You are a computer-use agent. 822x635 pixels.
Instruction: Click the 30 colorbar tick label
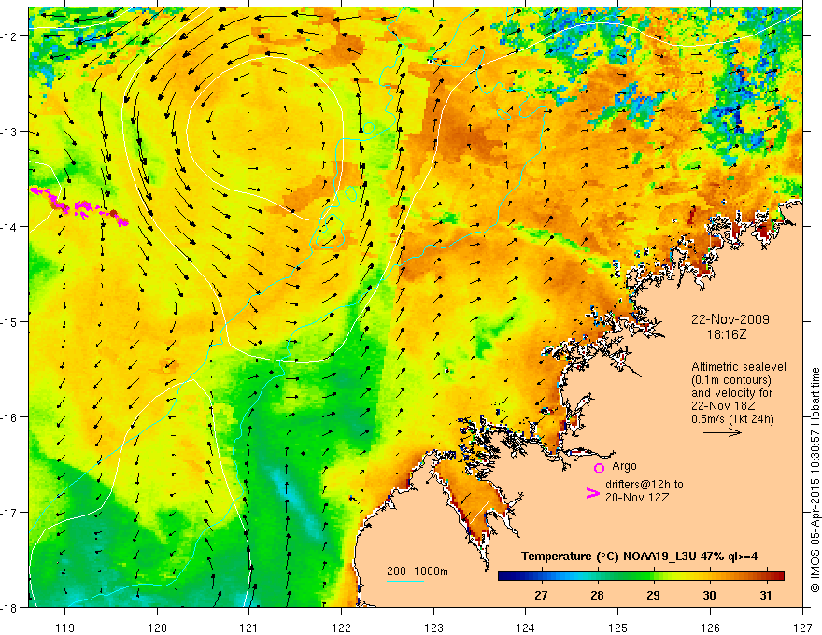709,596
